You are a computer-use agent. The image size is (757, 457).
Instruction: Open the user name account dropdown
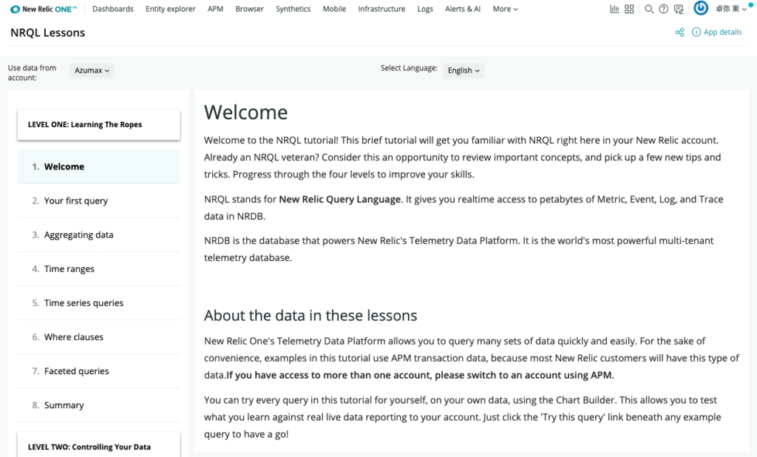coord(730,9)
